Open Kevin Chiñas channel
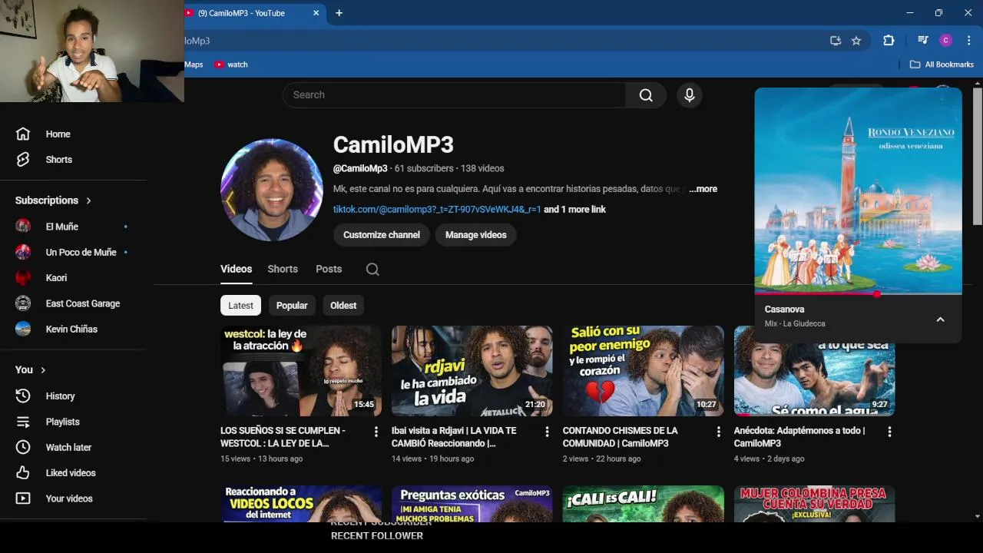The image size is (983, 553). (73, 329)
